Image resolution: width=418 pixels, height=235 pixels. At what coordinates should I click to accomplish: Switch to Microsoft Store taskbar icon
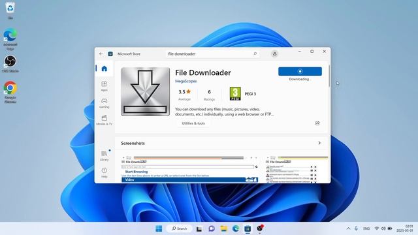point(248,228)
